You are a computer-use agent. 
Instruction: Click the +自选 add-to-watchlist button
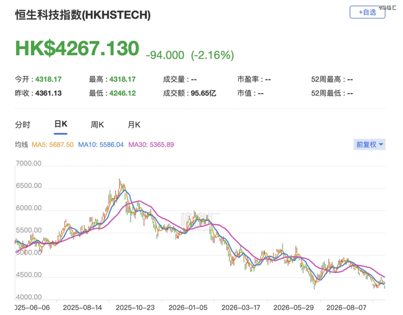pos(367,12)
